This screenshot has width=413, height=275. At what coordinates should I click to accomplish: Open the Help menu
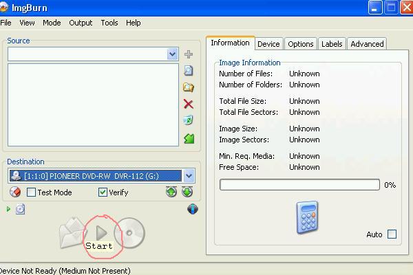coord(134,23)
